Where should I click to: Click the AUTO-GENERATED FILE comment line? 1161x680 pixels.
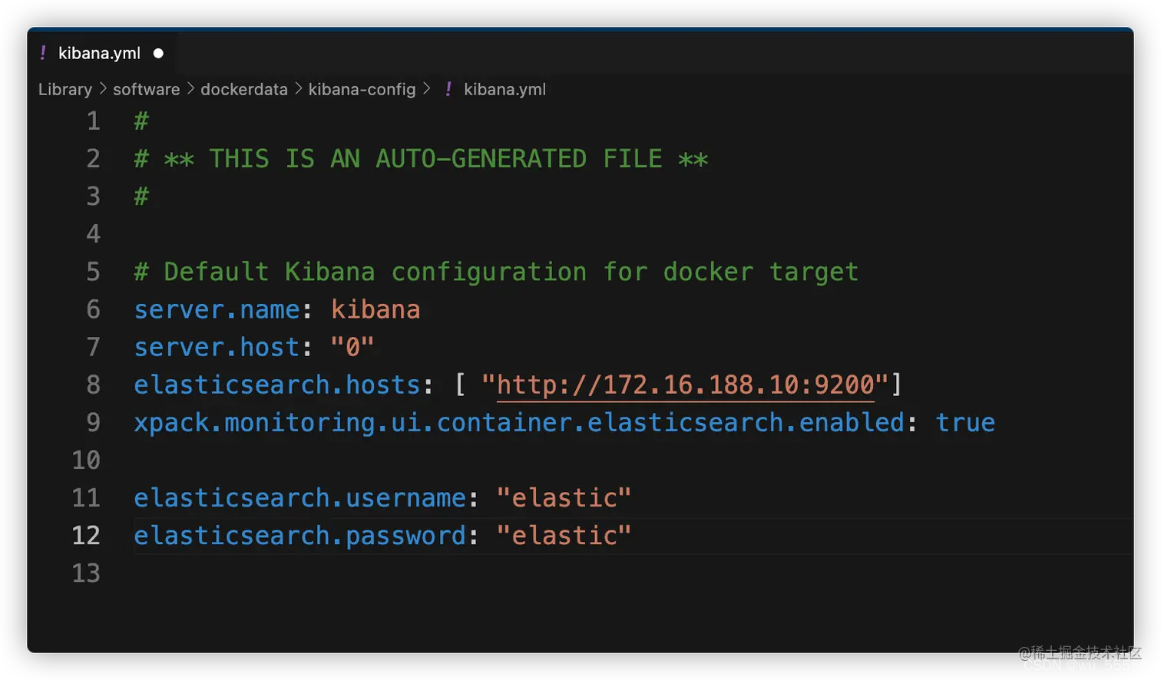pos(421,159)
